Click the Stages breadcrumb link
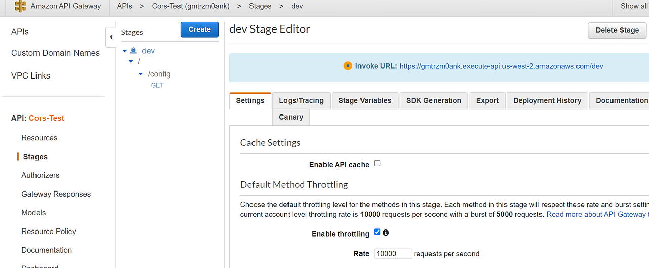This screenshot has height=268, width=649. (260, 6)
